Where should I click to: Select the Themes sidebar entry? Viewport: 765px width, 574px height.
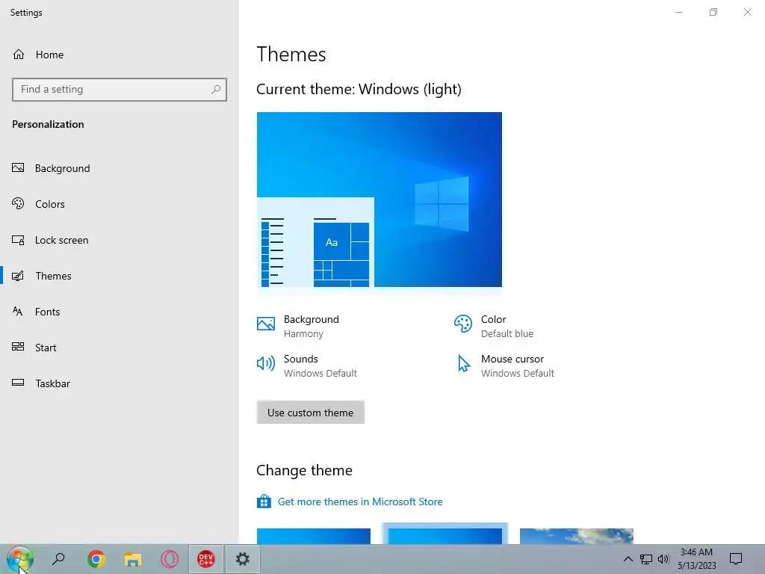[120, 276]
